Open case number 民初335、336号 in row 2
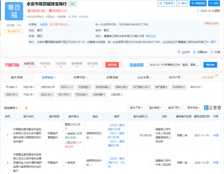 point(116,163)
